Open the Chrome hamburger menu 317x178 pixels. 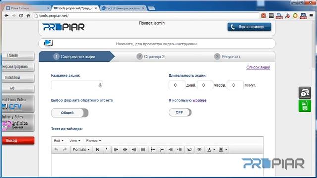pos(311,16)
